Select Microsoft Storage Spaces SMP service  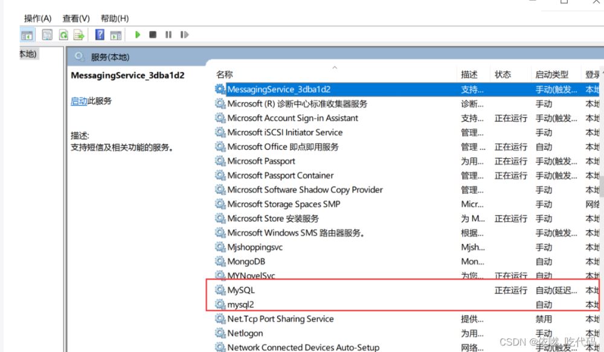pyautogui.click(x=283, y=204)
